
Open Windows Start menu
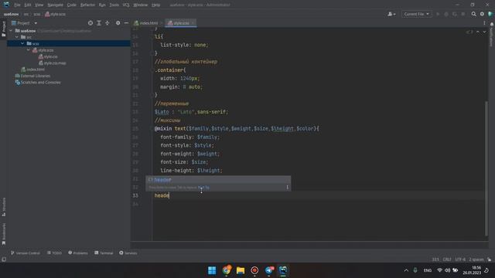click(212, 270)
